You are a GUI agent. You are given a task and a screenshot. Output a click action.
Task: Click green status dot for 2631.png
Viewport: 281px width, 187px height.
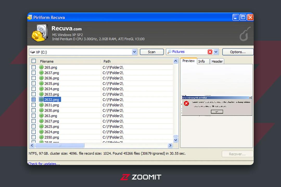[41, 105]
